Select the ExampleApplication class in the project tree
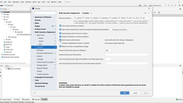 click(24, 35)
